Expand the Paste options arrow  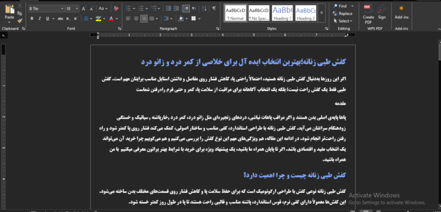[10, 22]
